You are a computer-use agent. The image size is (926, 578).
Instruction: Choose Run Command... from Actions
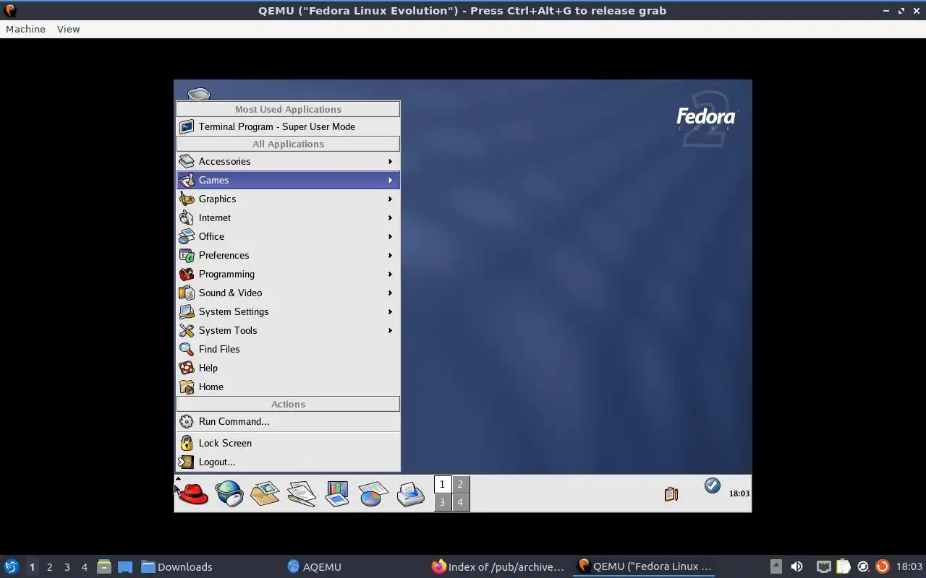point(288,421)
